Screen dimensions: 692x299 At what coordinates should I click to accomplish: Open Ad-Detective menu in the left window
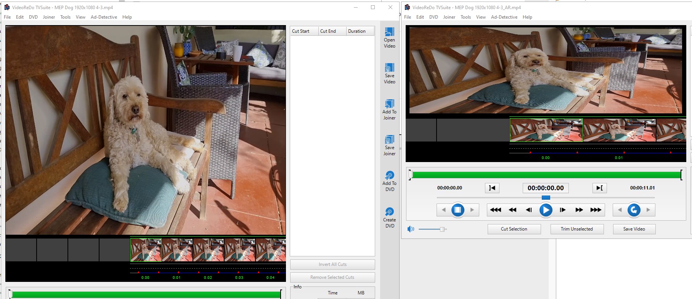[104, 17]
